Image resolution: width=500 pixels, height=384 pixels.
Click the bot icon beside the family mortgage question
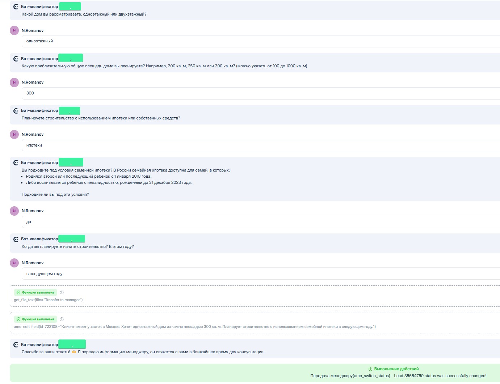point(16,163)
